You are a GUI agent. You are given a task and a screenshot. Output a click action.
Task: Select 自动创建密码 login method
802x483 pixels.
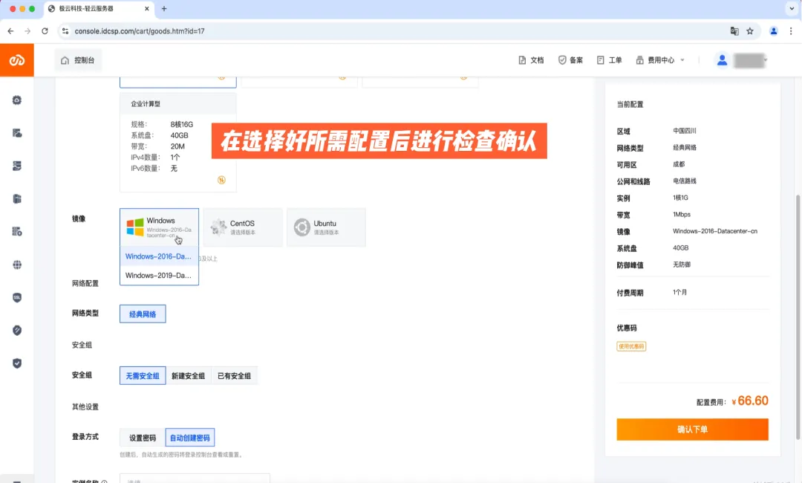click(x=190, y=438)
